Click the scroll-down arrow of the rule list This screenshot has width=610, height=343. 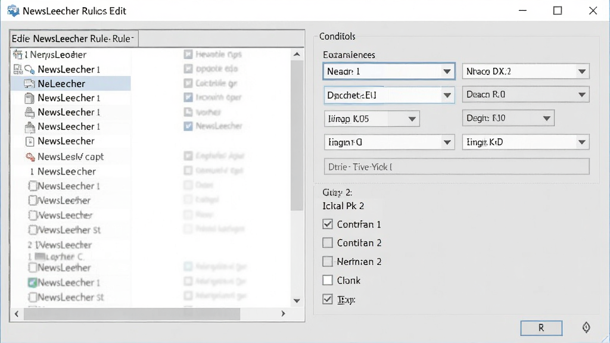[x=297, y=301]
